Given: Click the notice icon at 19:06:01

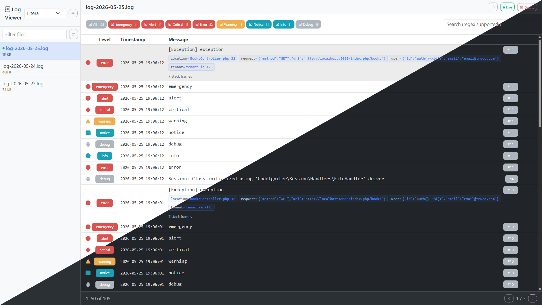Looking at the screenshot, I should (88, 273).
